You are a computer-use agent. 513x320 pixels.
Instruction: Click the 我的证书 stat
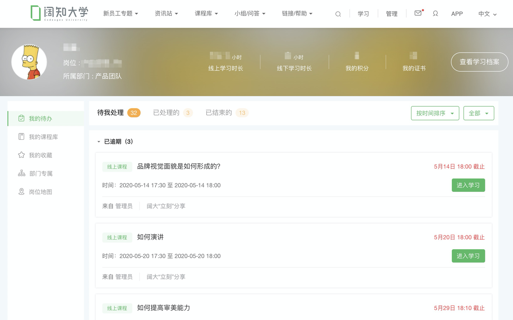[414, 62]
